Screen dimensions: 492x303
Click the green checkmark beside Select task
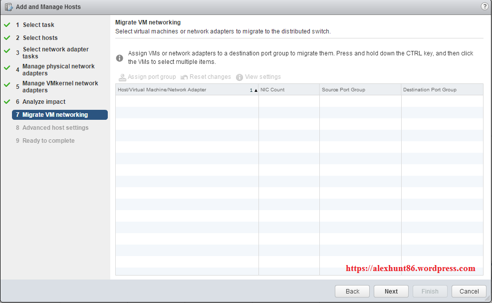7,24
